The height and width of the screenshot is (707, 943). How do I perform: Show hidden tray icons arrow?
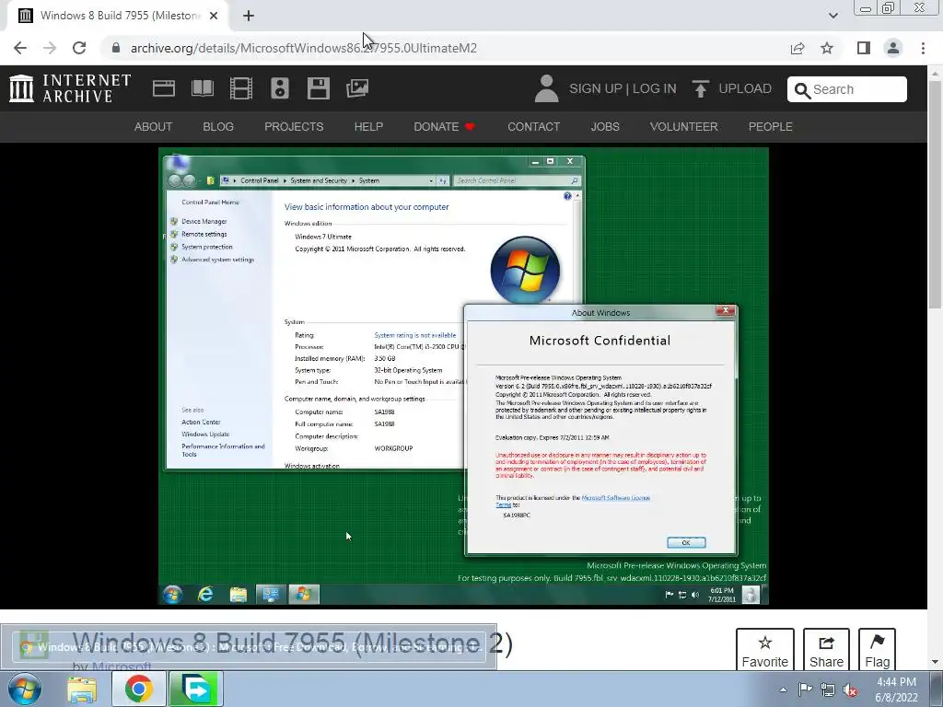[783, 690]
